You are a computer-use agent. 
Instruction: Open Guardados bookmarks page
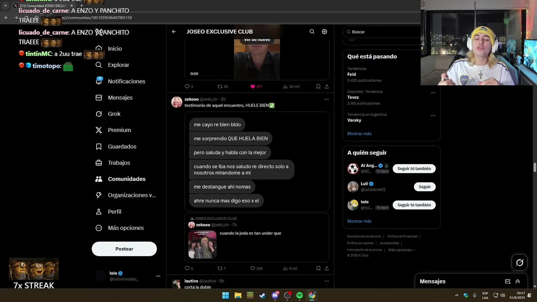coord(116,146)
